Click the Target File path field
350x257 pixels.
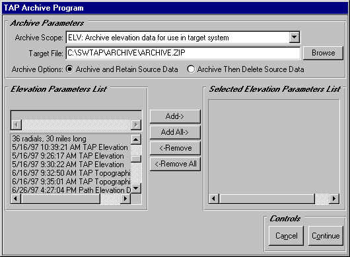click(x=183, y=53)
